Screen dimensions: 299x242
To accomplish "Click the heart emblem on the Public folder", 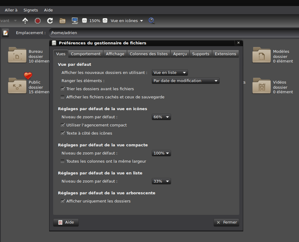I will click(x=28, y=76).
